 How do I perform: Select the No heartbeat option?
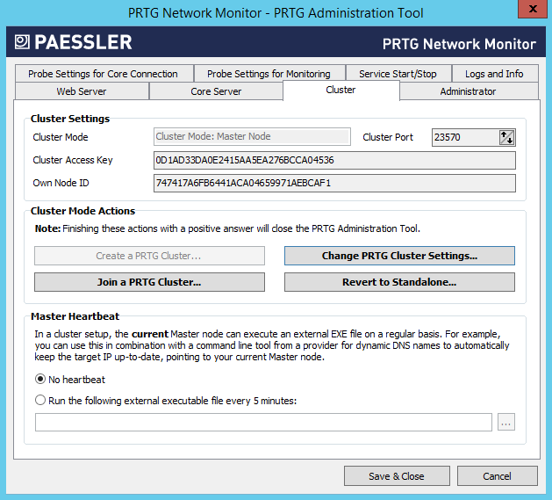point(40,379)
